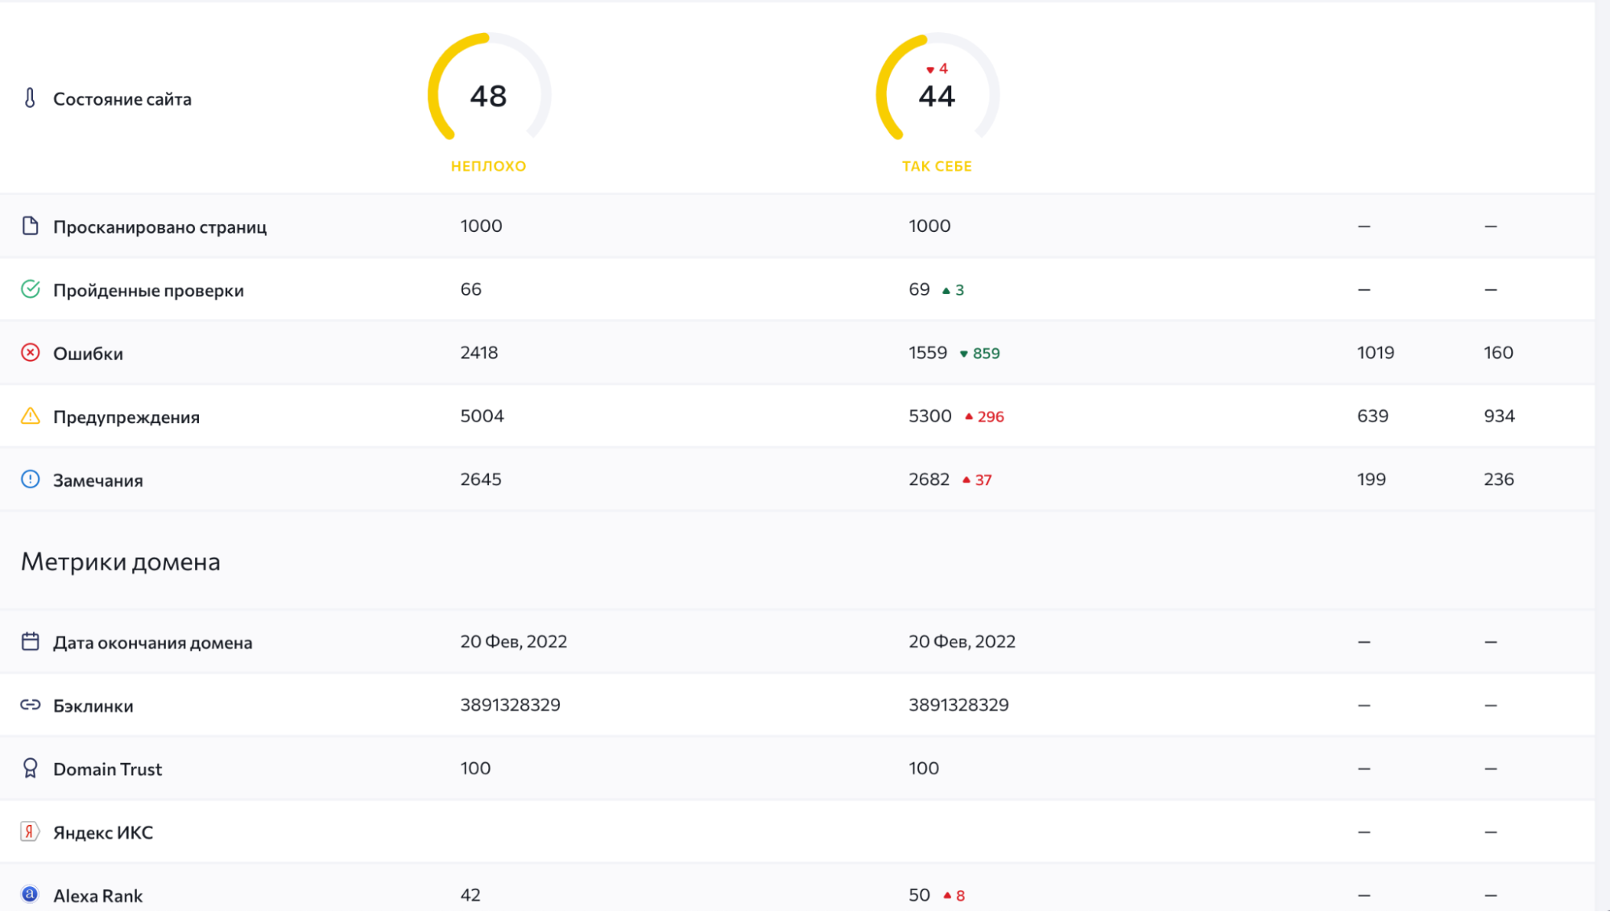Click the errors count 160

point(1499,352)
